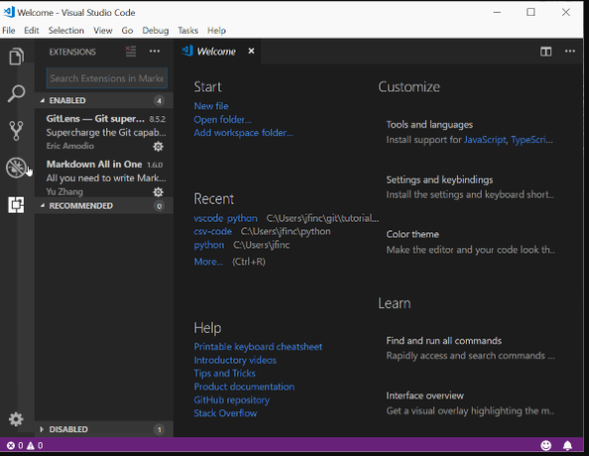Open Stack Overflow link
Image resolution: width=589 pixels, height=456 pixels.
pyautogui.click(x=225, y=413)
